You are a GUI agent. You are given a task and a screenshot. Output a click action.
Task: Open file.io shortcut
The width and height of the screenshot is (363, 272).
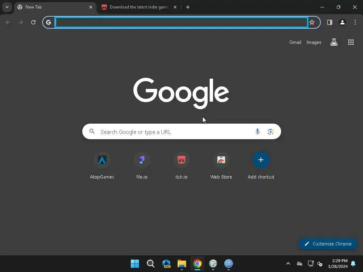pos(142,165)
